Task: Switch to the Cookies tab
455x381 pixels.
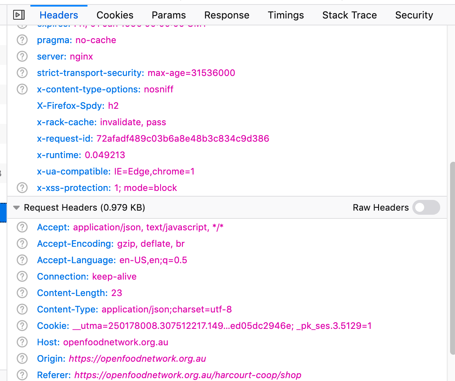Action: click(x=115, y=15)
